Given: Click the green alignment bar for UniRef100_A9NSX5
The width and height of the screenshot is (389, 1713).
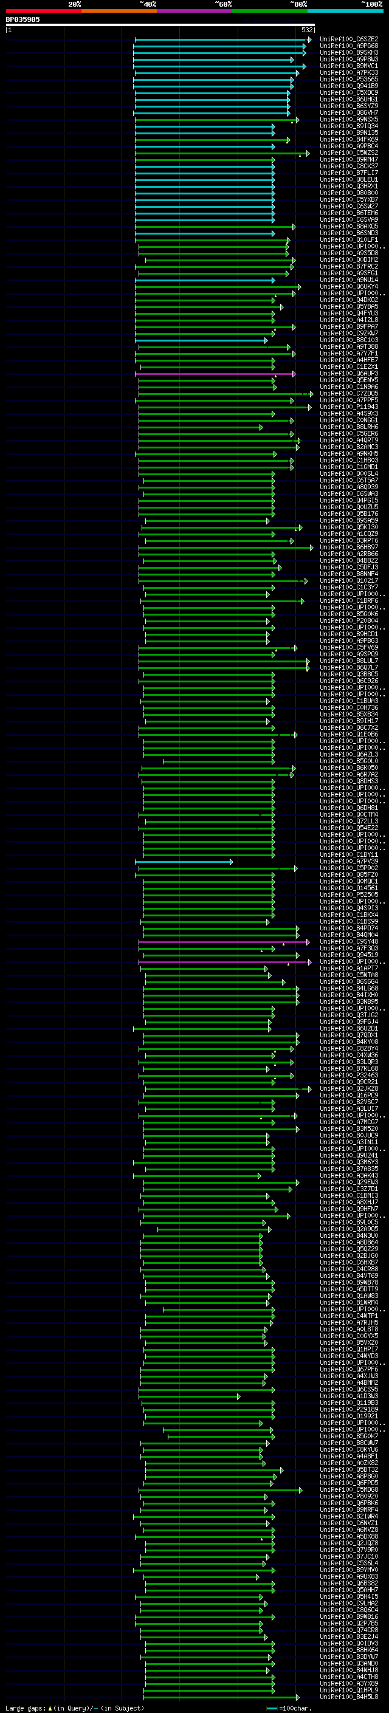Looking at the screenshot, I should 217,120.
